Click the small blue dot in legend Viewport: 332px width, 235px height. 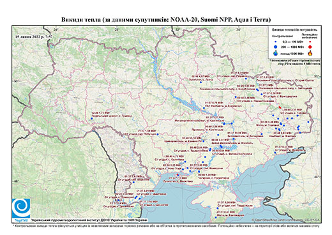pos(276,42)
